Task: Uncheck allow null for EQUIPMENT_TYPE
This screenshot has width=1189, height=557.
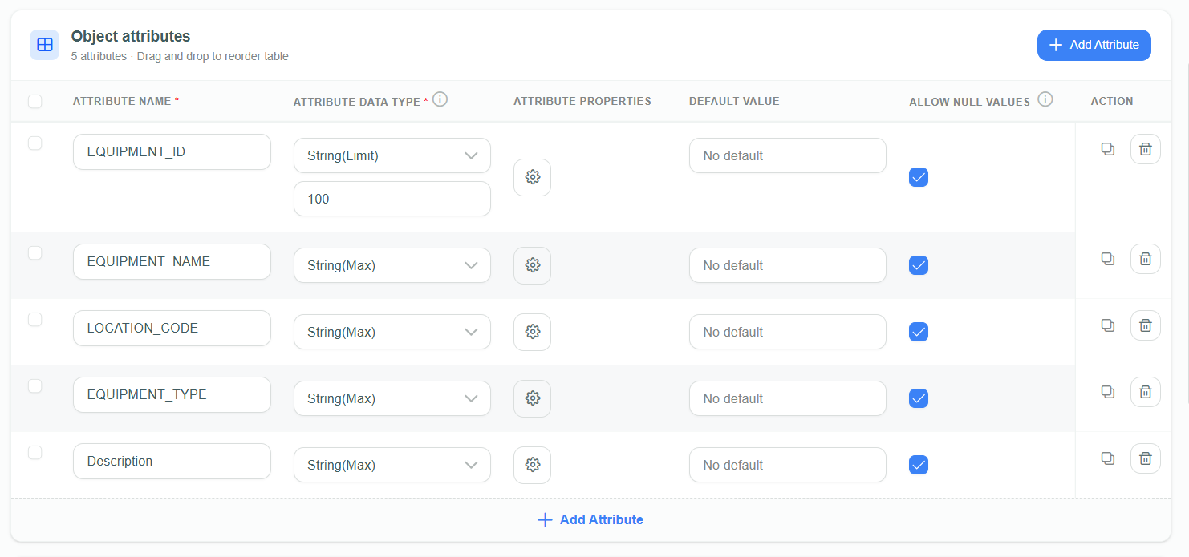Action: coord(919,398)
